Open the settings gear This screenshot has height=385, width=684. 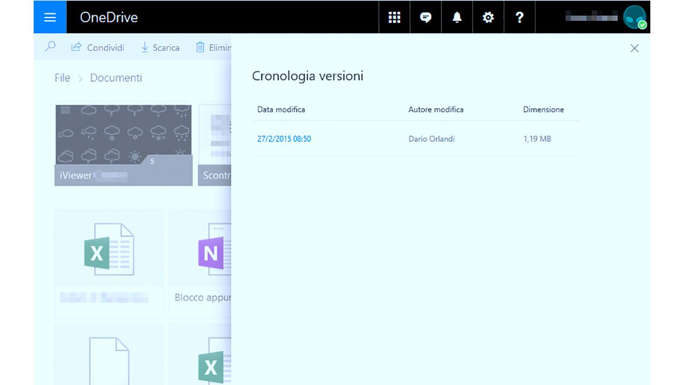[488, 17]
